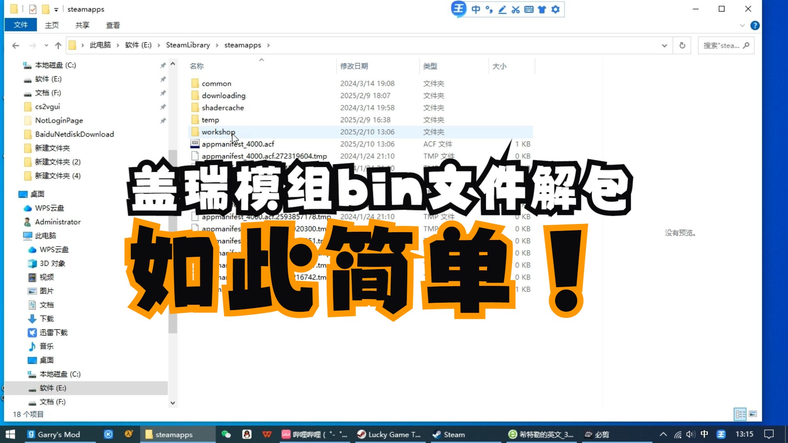Select pinned 文档 (F:) in quick access
The height and width of the screenshot is (443, 788).
click(48, 93)
